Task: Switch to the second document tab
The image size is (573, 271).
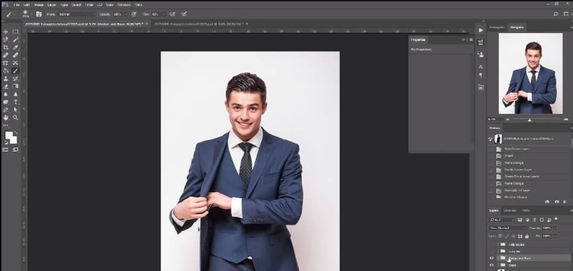Action: [198, 23]
